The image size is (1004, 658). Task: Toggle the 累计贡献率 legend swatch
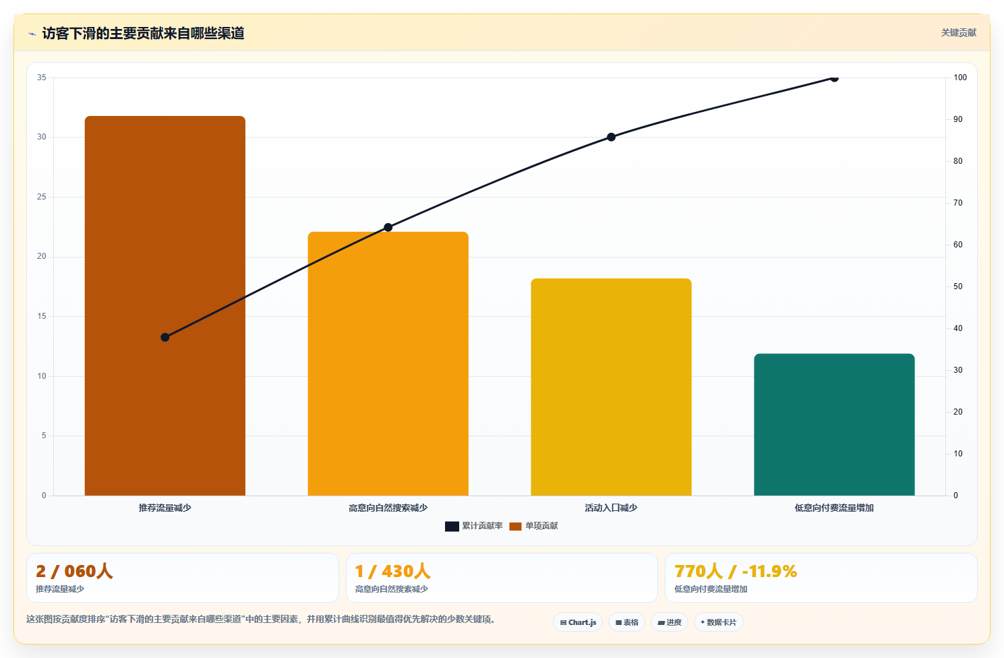(452, 527)
